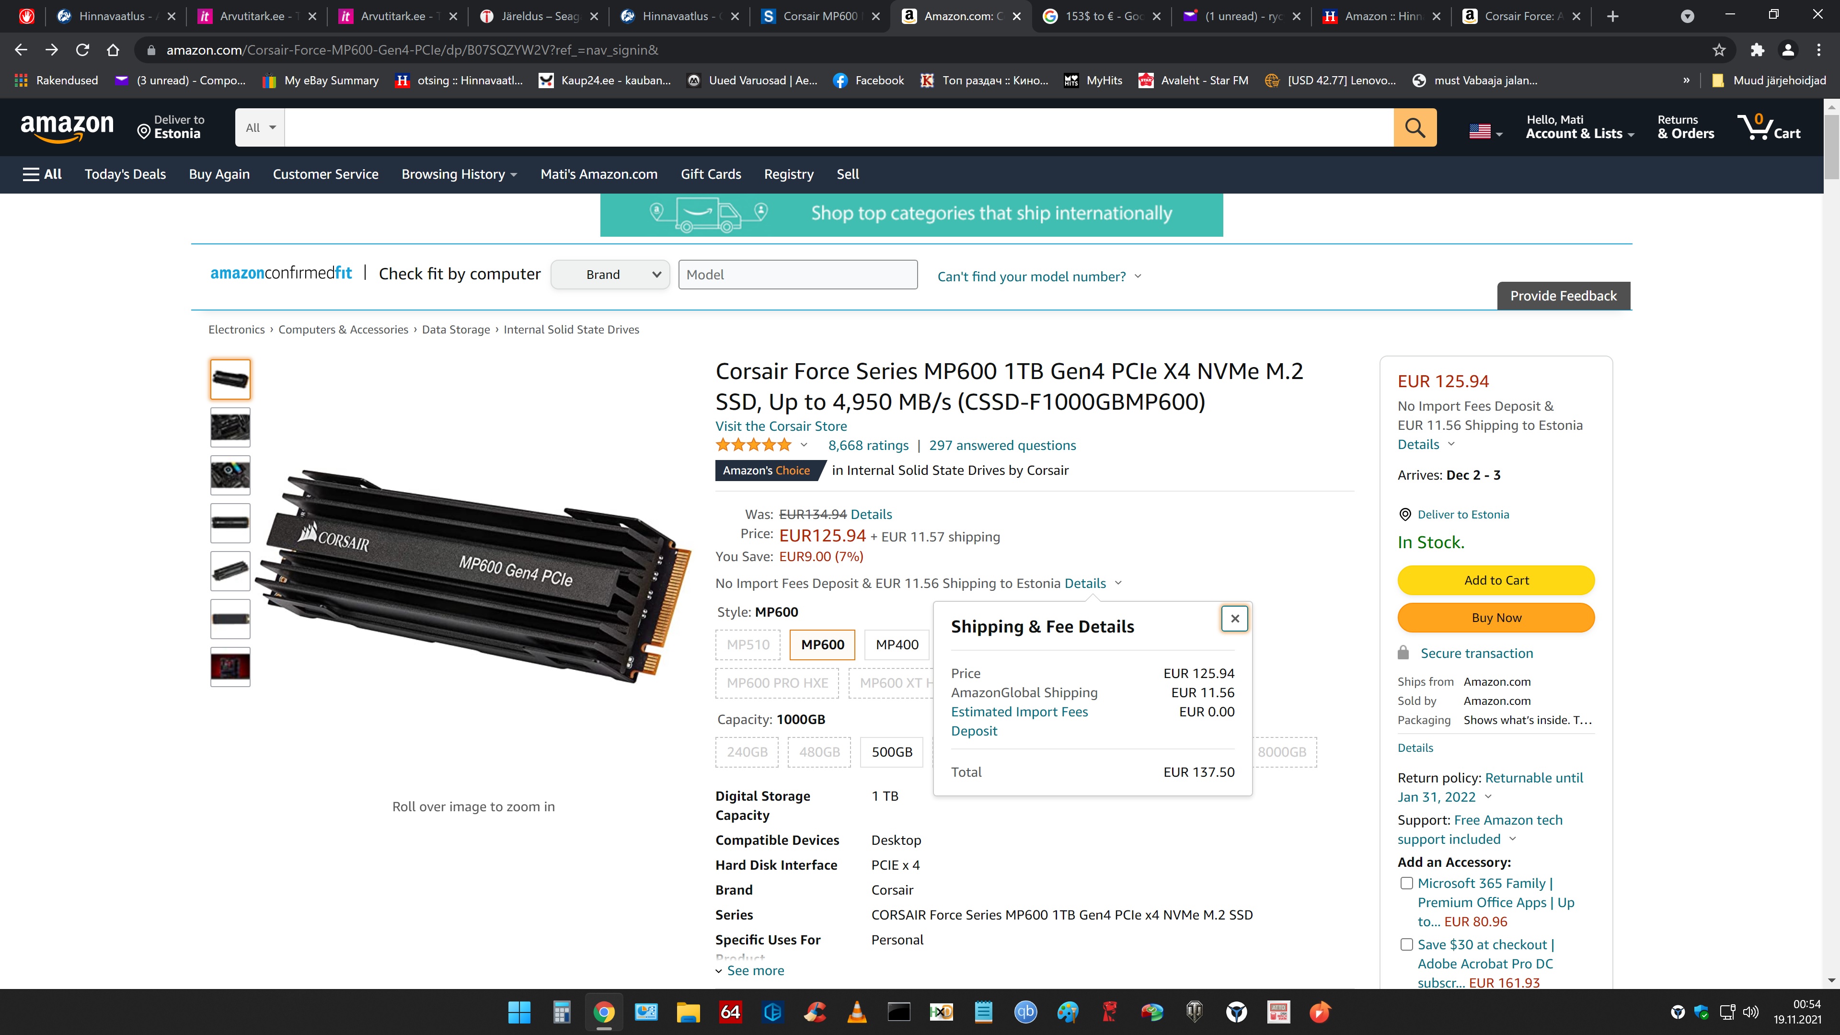Reload the page with the refresh icon

83,50
